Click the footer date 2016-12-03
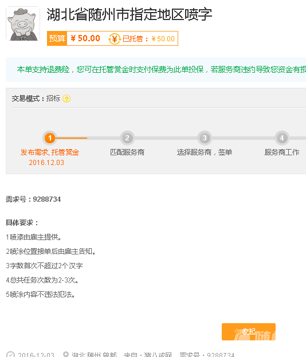Image resolution: width=306 pixels, height=357 pixels. (x=36, y=355)
